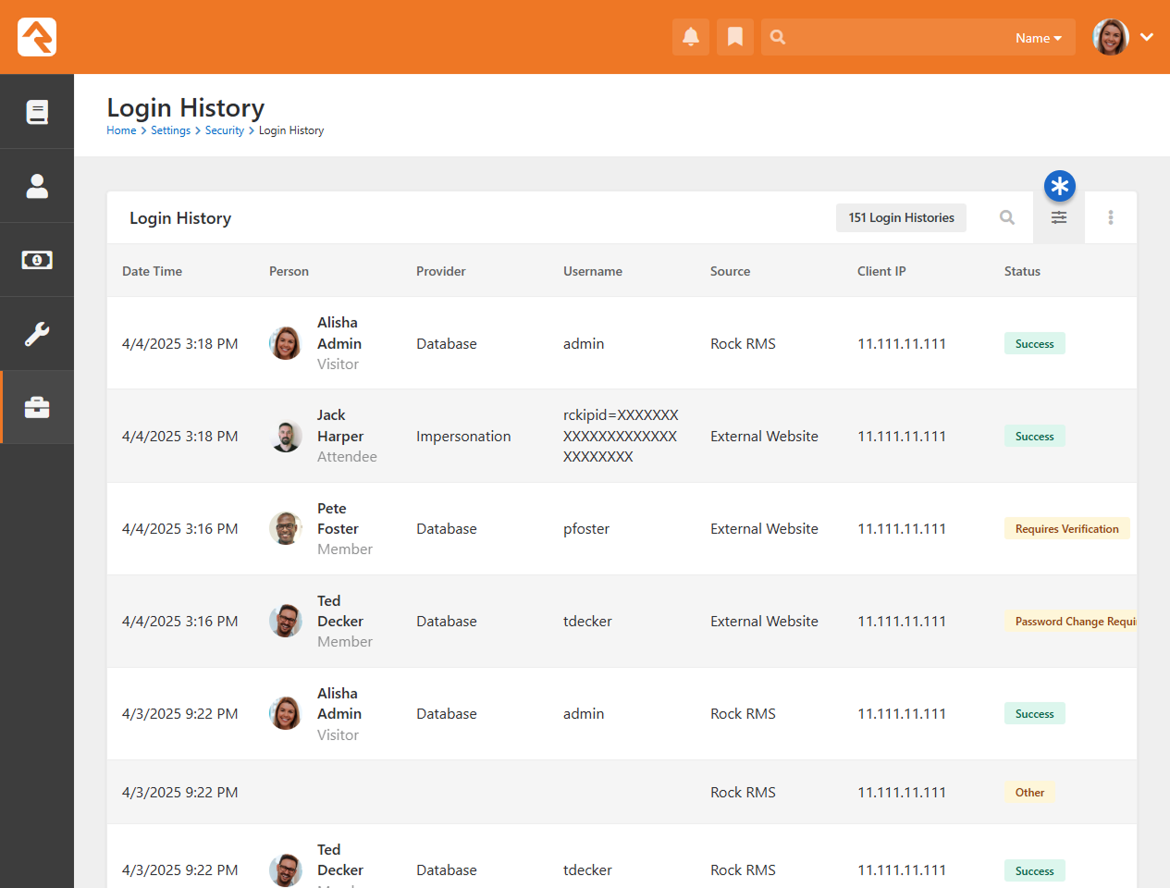Click Alisha Admin avatar in 9:22 PM row

pos(285,713)
